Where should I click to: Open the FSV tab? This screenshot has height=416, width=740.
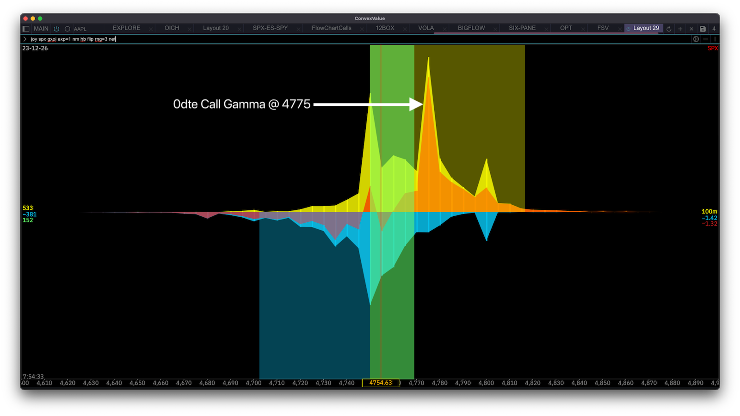(x=603, y=28)
